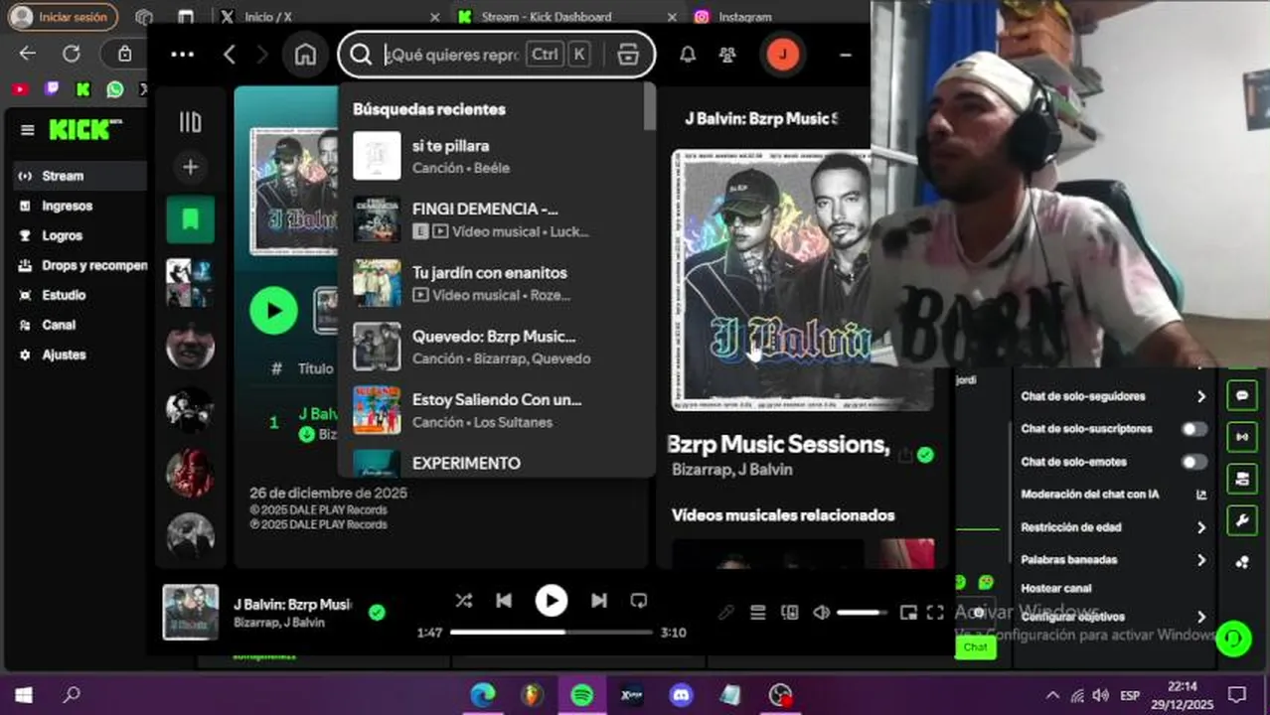
Task: Mute the Spotify volume speaker icon
Action: [821, 613]
